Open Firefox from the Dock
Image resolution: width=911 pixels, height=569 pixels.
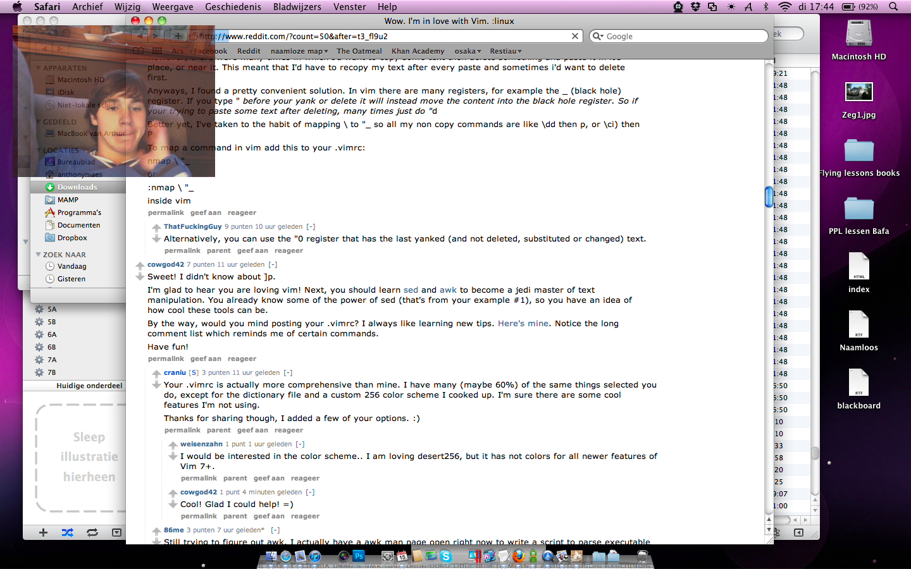point(519,556)
